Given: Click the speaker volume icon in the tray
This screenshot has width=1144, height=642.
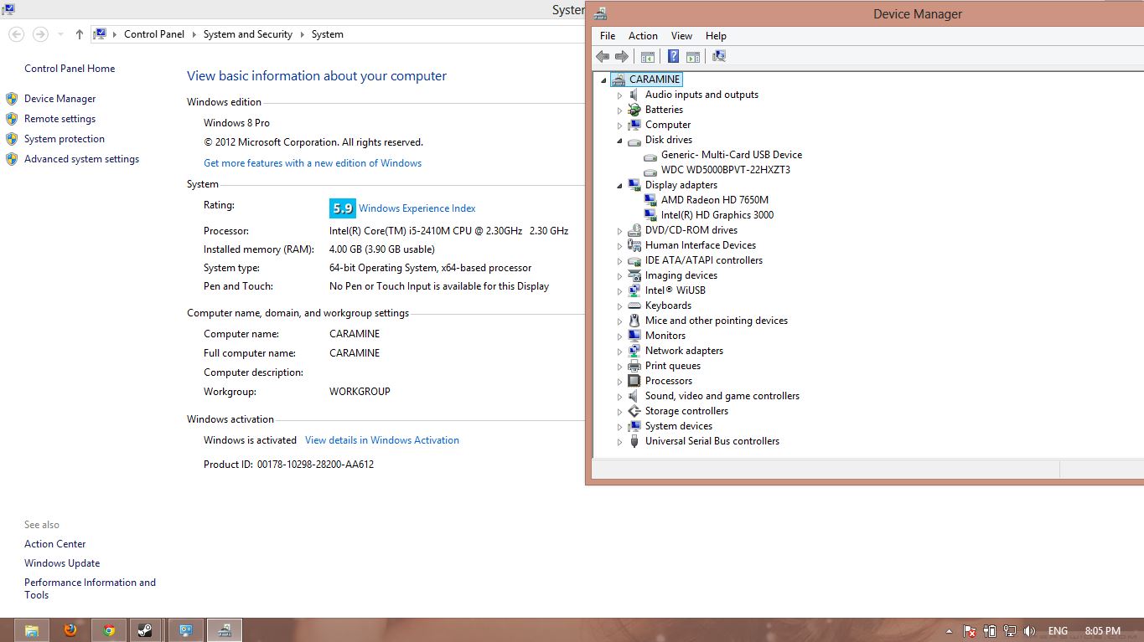Looking at the screenshot, I should 1030,631.
